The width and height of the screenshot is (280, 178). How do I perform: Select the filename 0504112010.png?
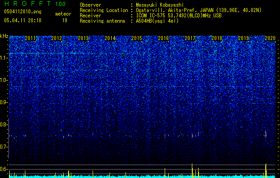pos(23,12)
